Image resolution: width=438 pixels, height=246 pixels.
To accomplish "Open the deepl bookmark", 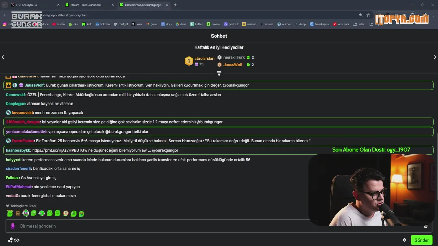I will (300, 24).
